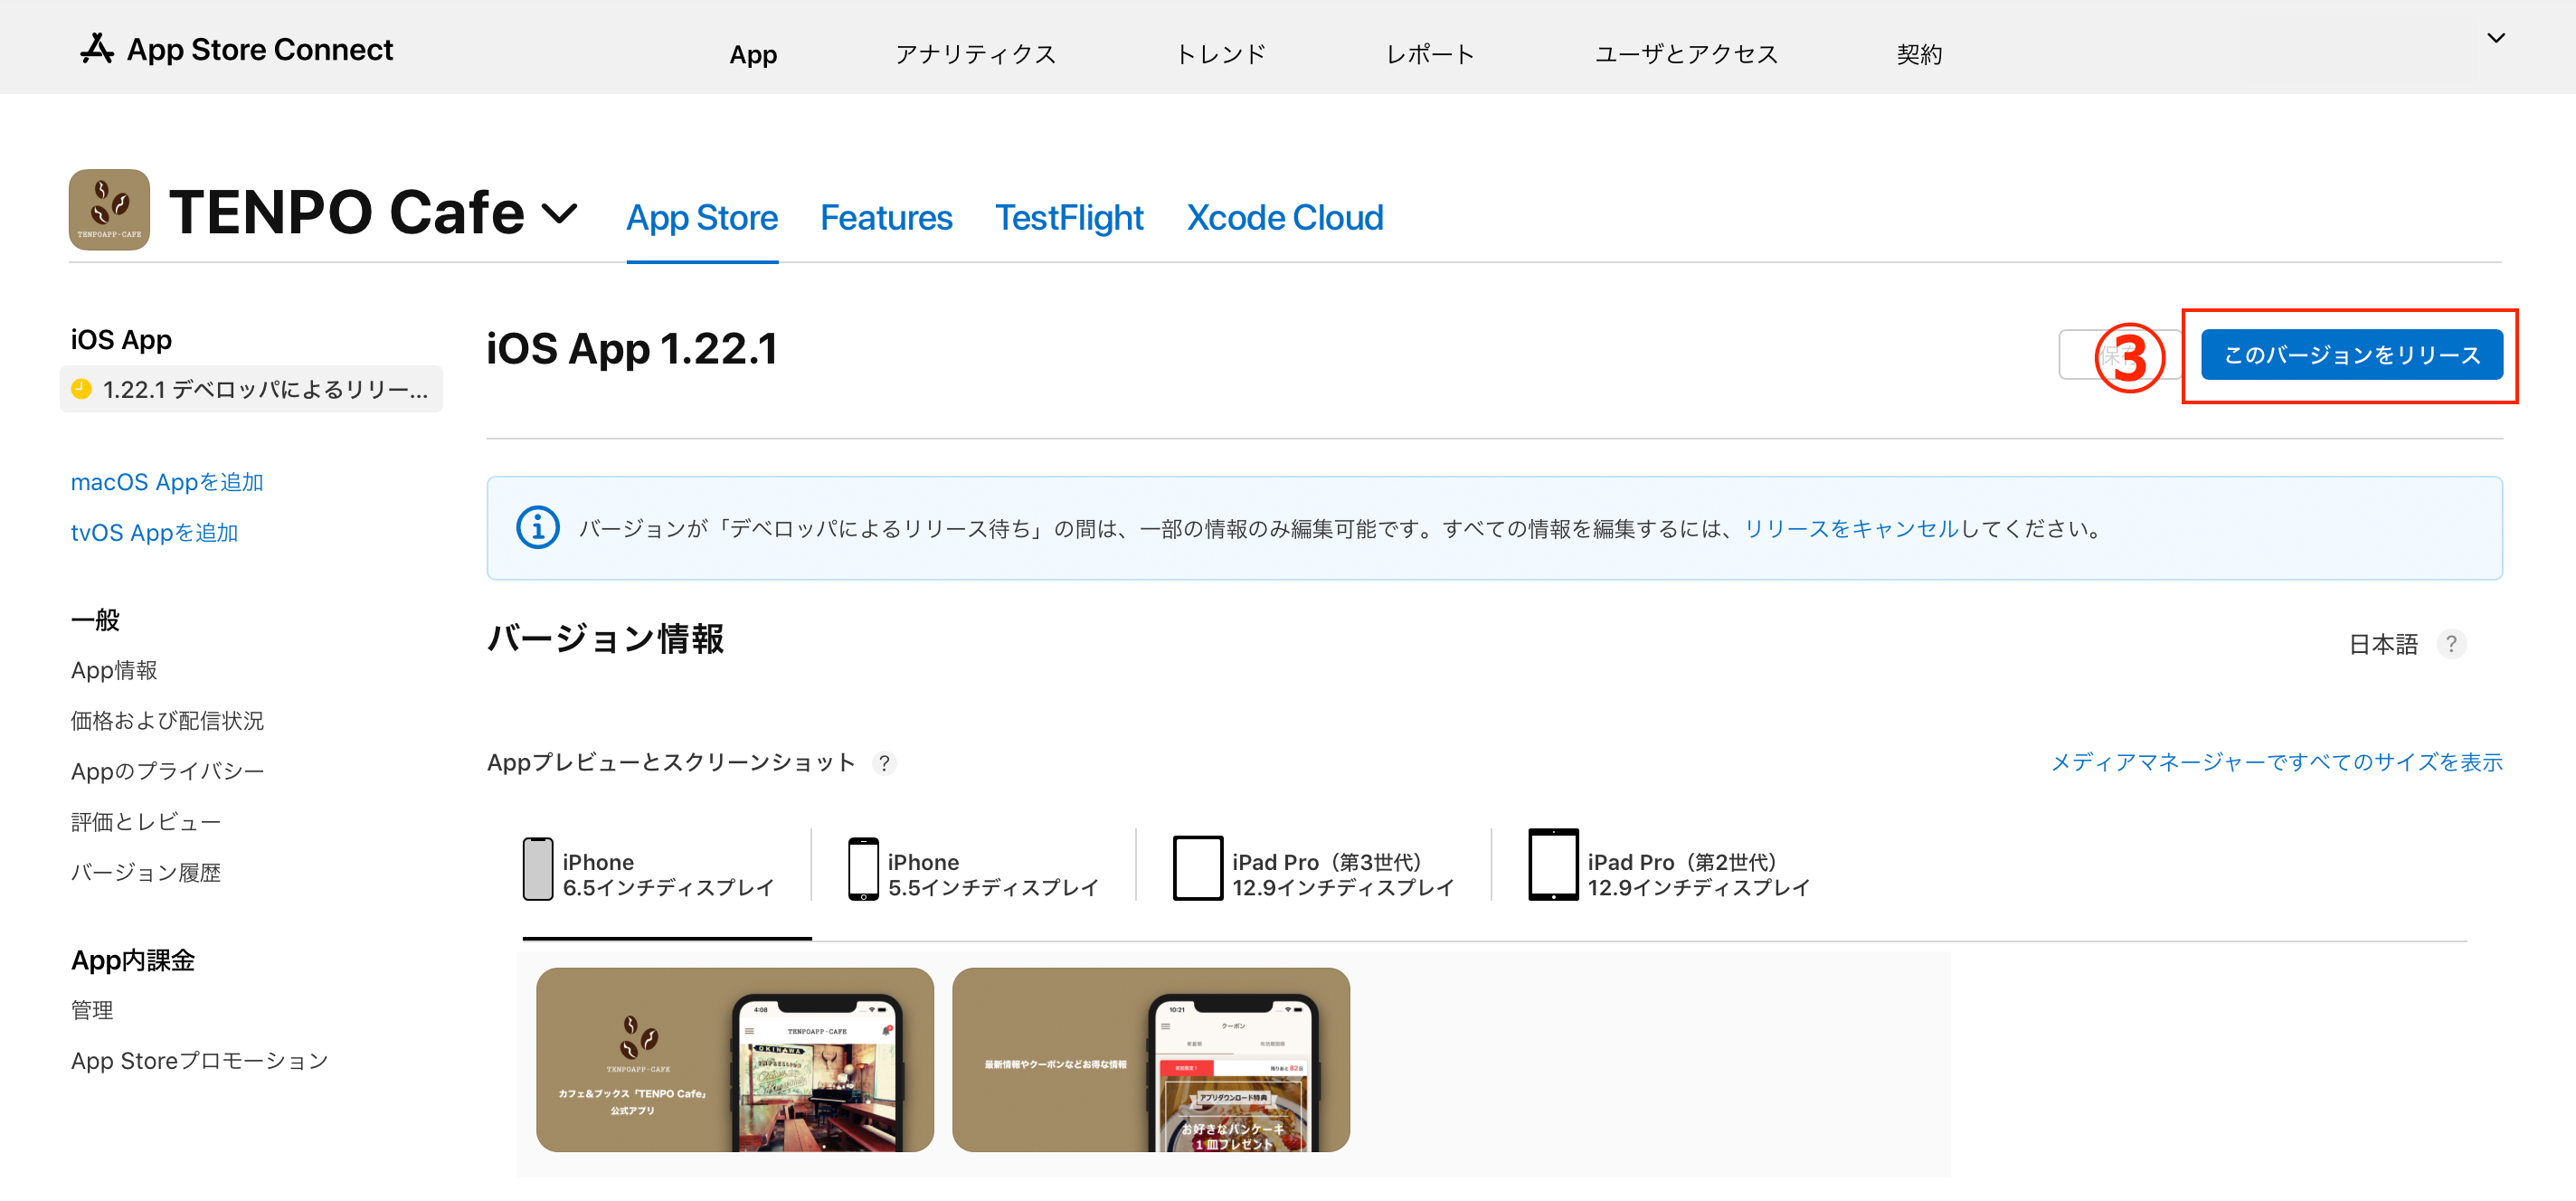Open 評価とレビュー in the sidebar
Image resolution: width=2576 pixels, height=1201 pixels.
point(146,822)
